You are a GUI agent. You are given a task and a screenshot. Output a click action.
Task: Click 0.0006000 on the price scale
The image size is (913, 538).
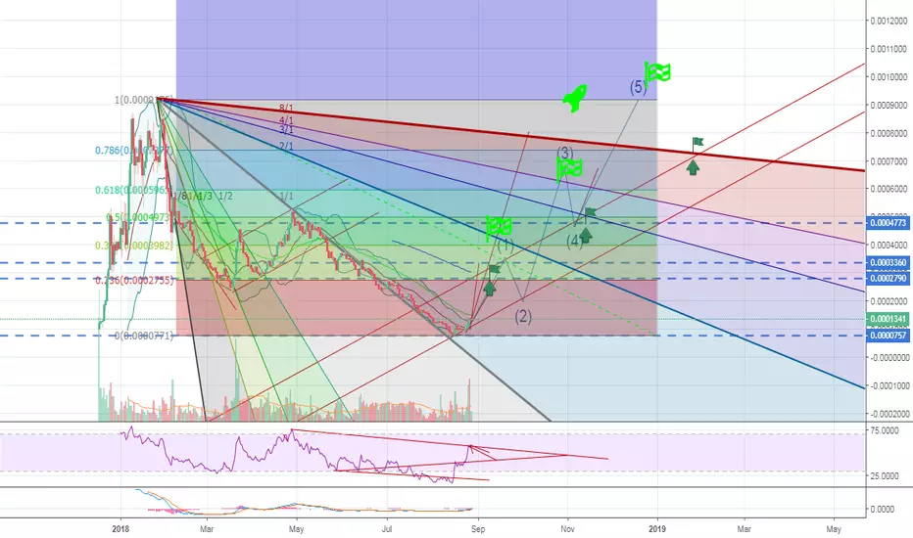point(889,189)
